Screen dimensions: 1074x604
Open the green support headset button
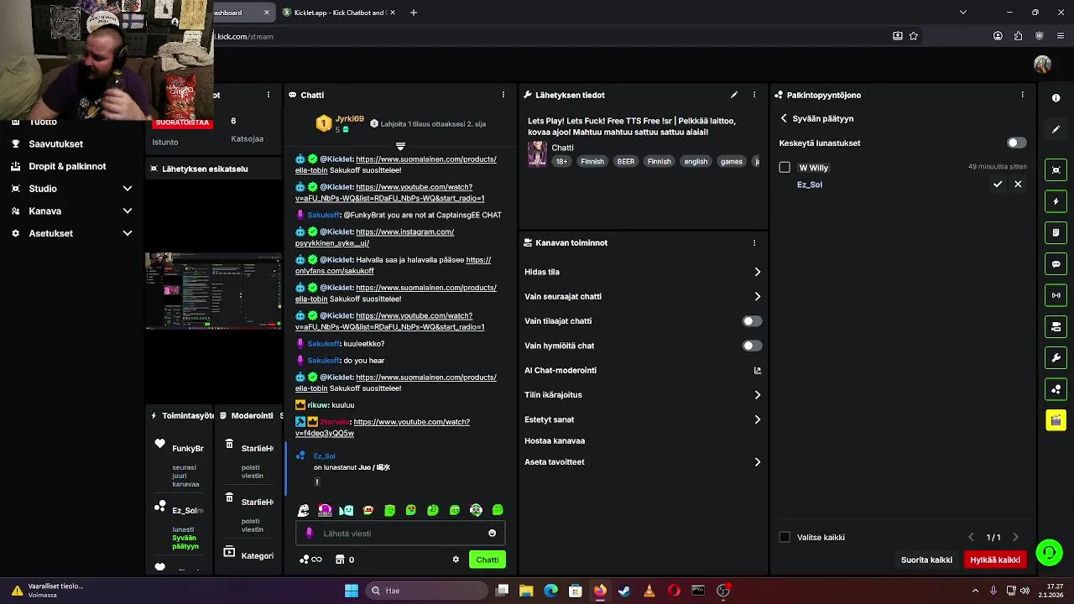point(1049,552)
